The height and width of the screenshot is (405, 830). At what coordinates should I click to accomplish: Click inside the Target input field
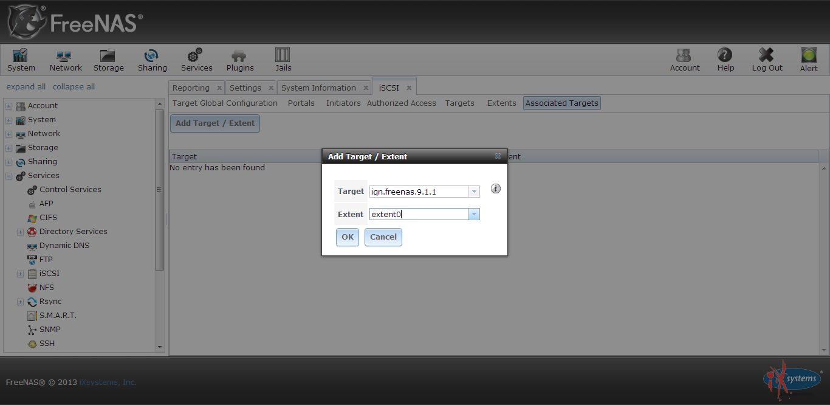[x=419, y=192]
